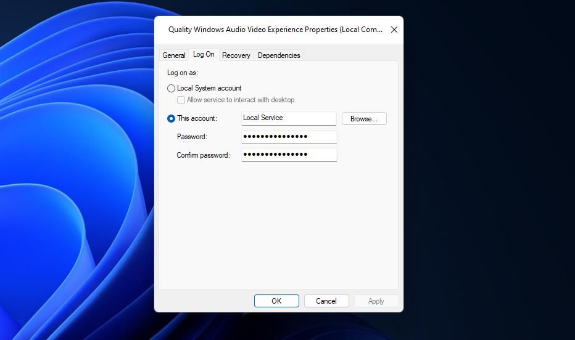Open the Dependencies tab
575x340 pixels.
click(x=279, y=55)
